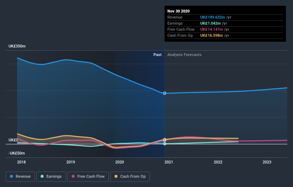293x187 pixels.
Task: Click the Earnings data point marker at 2021
Action: point(165,144)
